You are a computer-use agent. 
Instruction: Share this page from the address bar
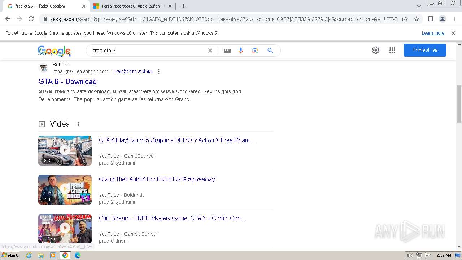click(405, 19)
